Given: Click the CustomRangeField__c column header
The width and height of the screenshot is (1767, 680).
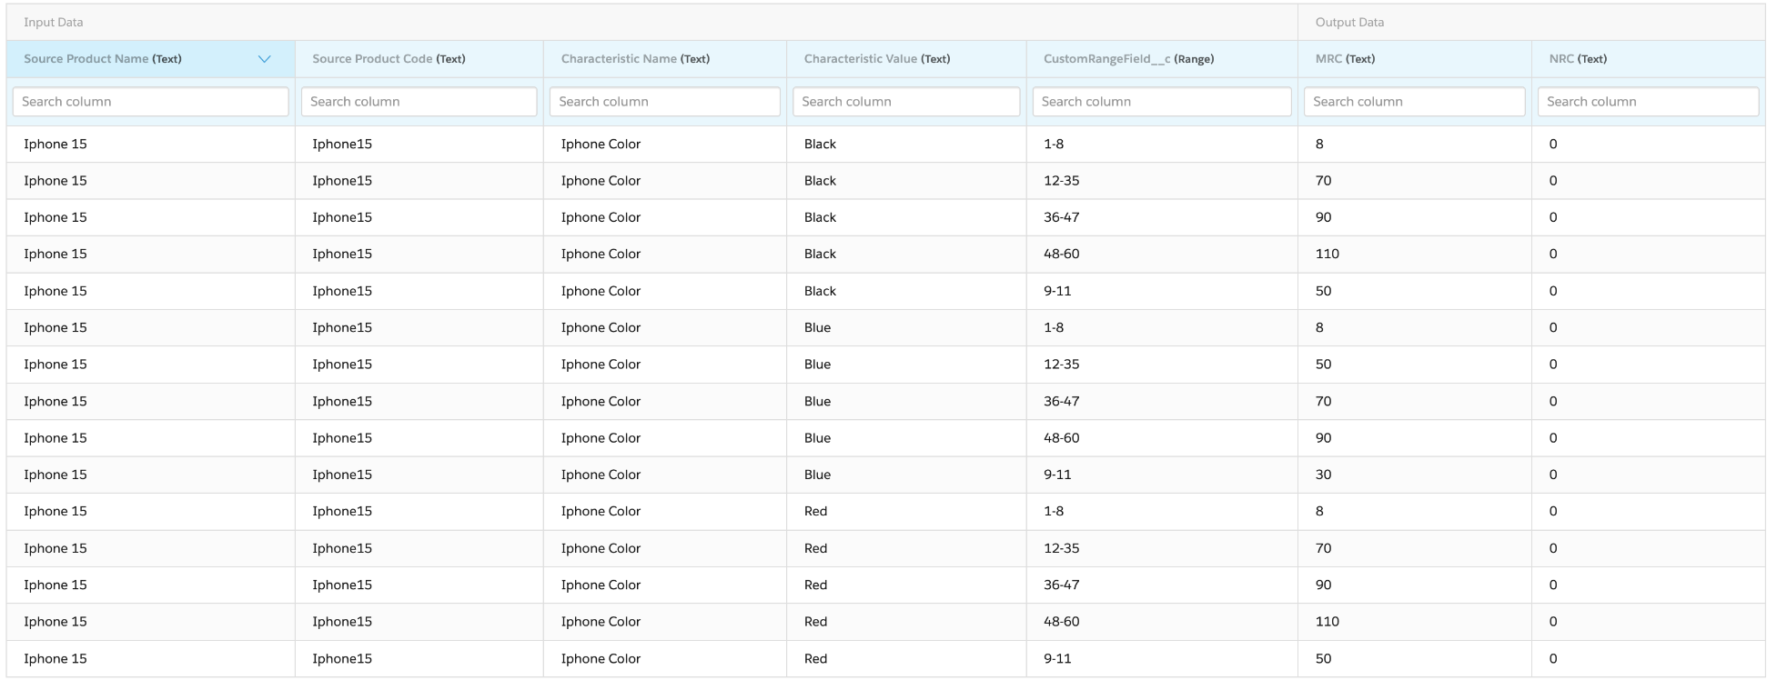Looking at the screenshot, I should [1162, 59].
